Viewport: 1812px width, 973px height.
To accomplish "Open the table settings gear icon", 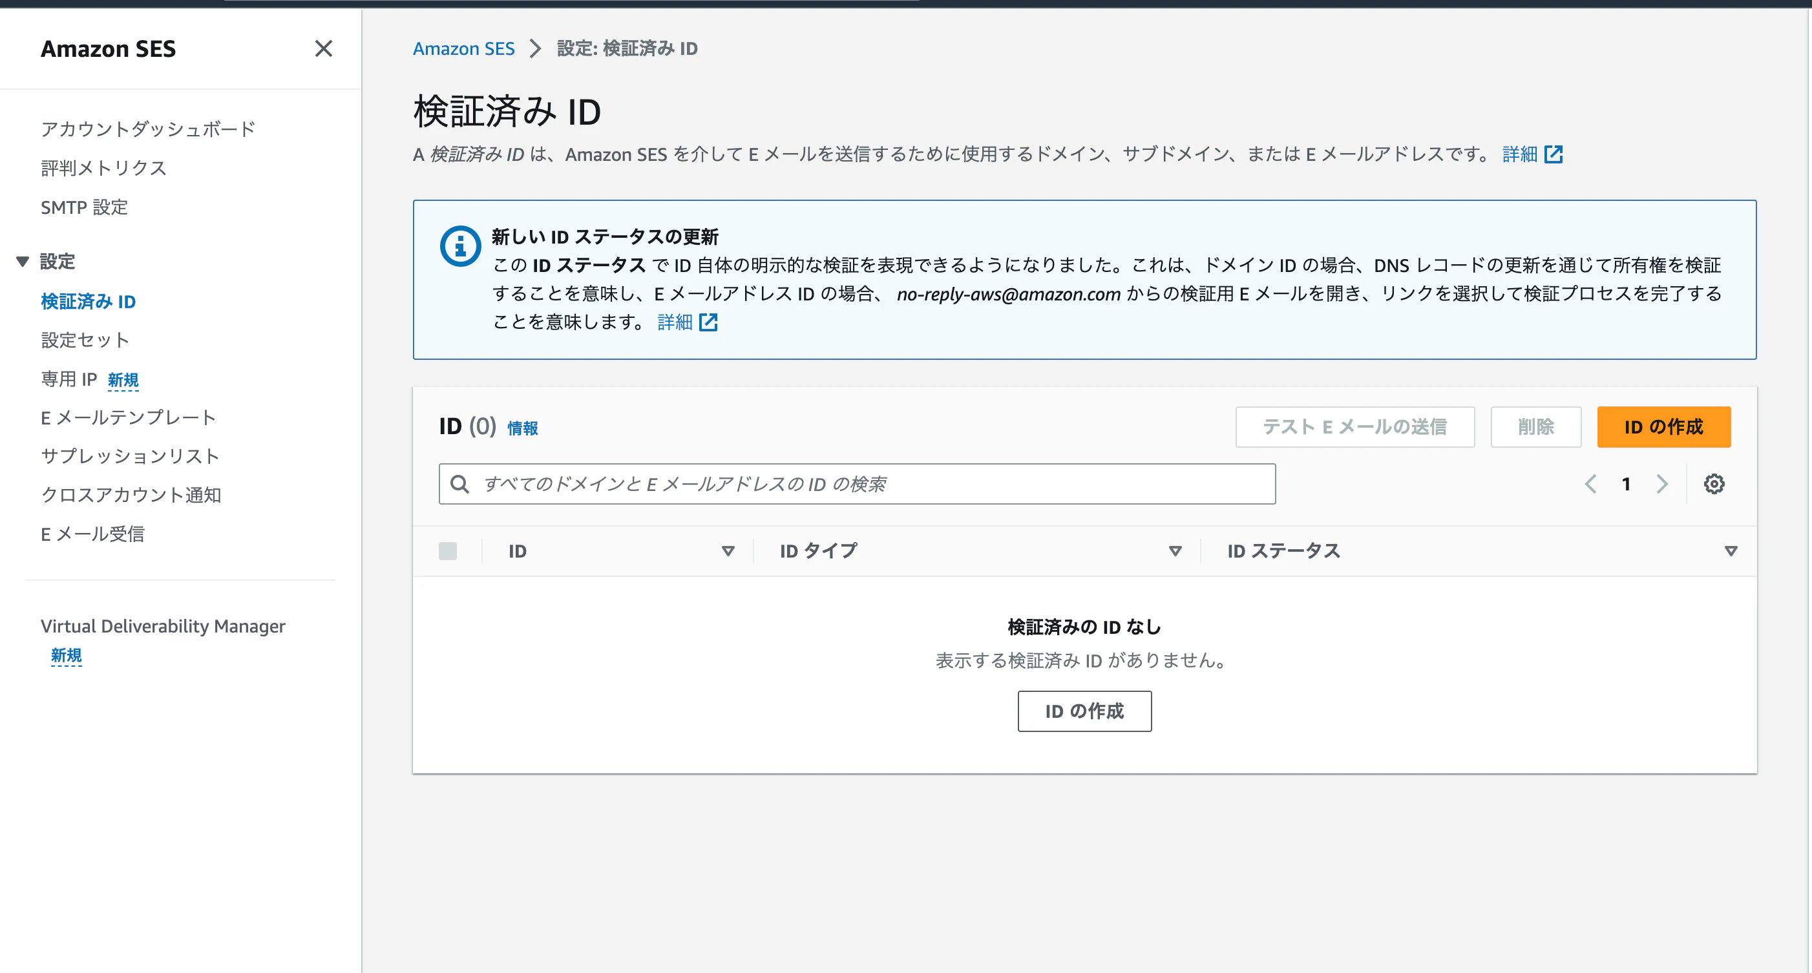I will (x=1715, y=484).
